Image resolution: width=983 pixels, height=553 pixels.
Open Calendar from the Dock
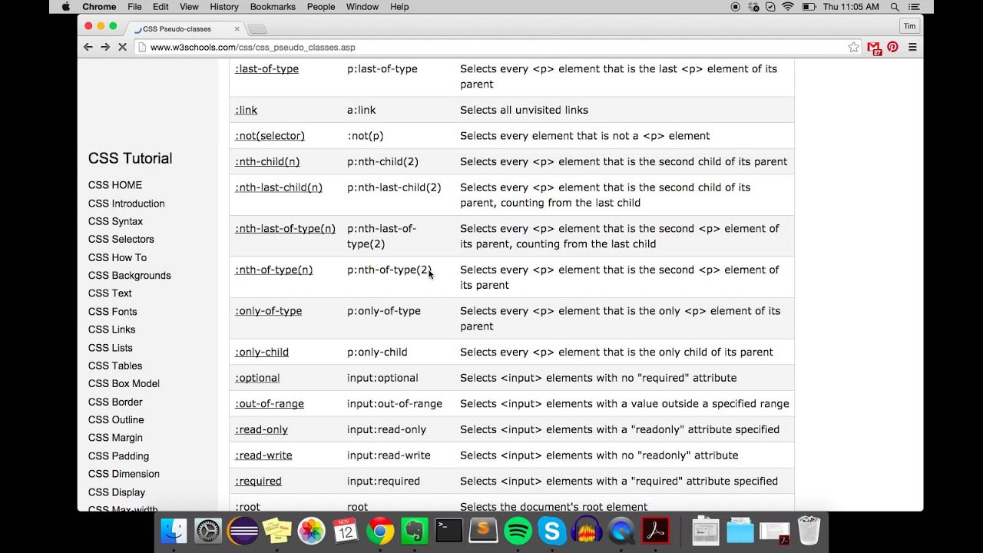point(346,531)
